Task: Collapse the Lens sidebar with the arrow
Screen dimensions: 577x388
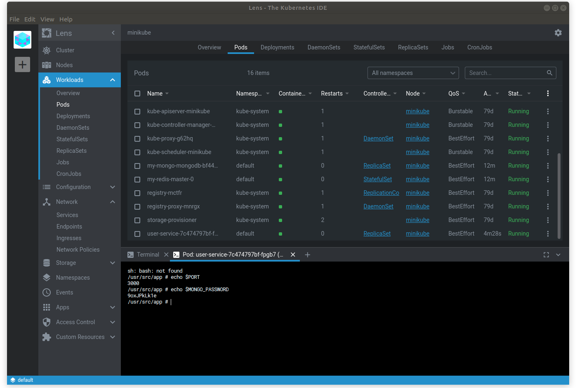Action: pyautogui.click(x=113, y=33)
